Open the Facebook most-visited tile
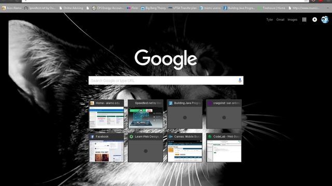Viewport: 332px width, 186px height. tap(106, 148)
